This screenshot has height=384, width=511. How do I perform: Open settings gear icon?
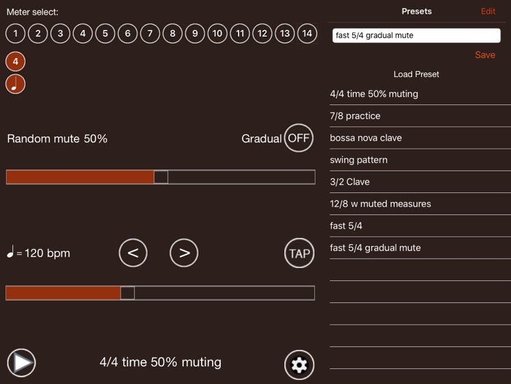tap(299, 365)
